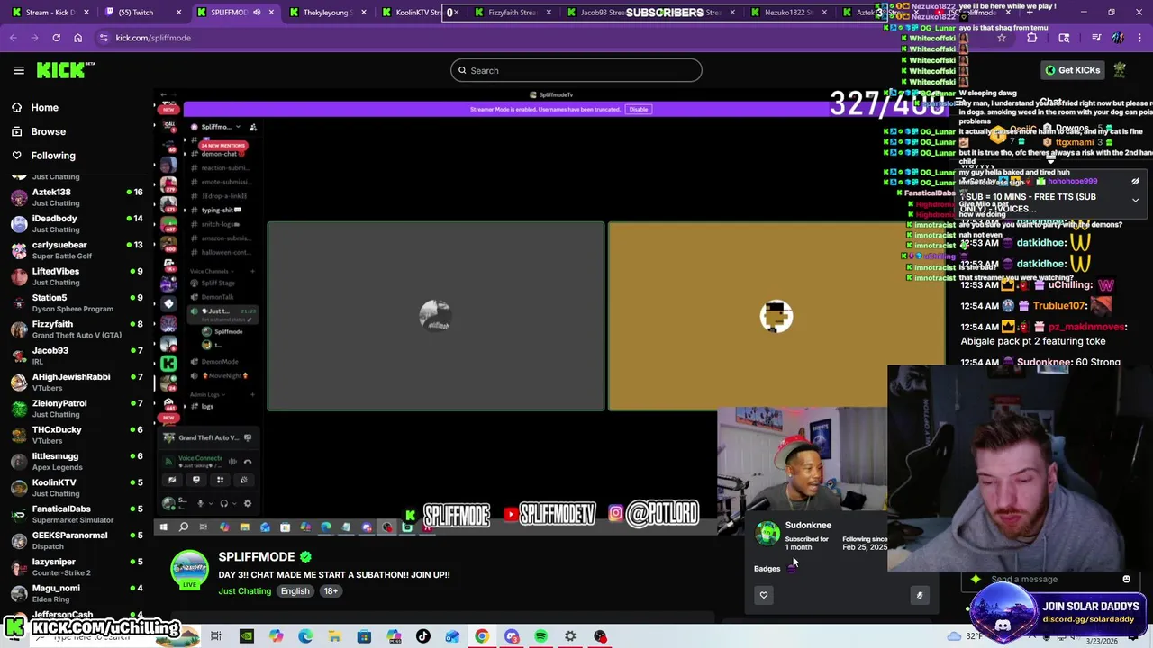Bookmark this page with star icon
Image resolution: width=1153 pixels, height=648 pixels.
pyautogui.click(x=1002, y=38)
